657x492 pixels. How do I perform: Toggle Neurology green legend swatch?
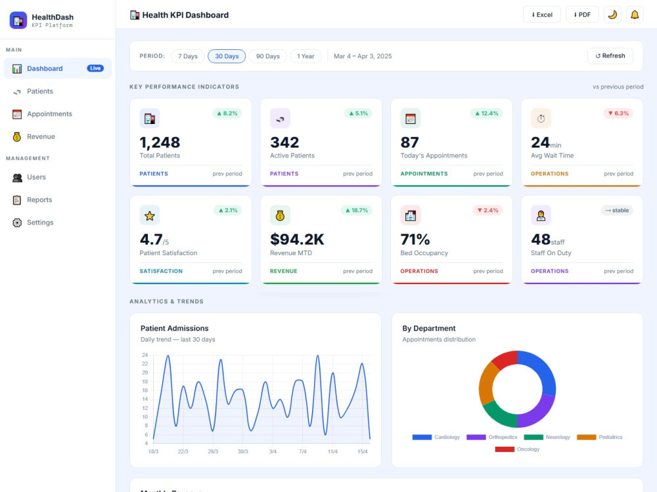pyautogui.click(x=533, y=437)
